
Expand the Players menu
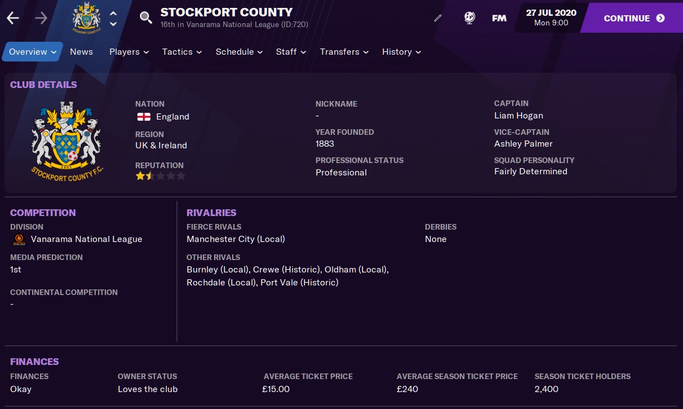coord(129,51)
